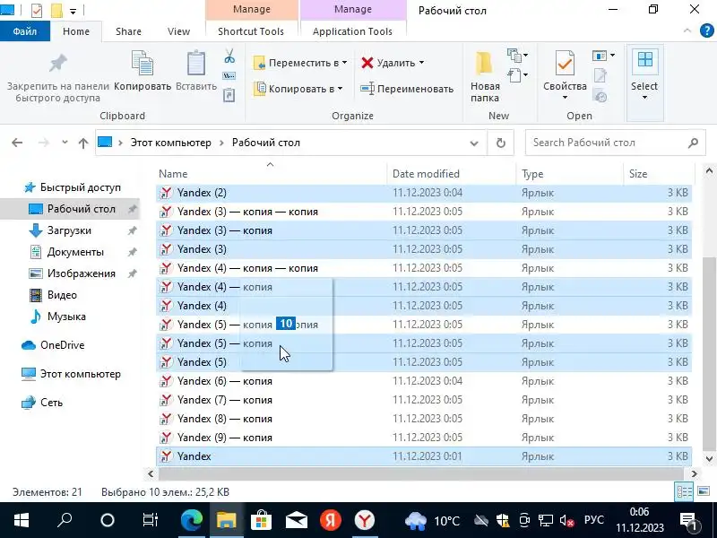Screen dimensions: 717x538
Task: Click the Cut scissors icon
Action: click(x=229, y=56)
